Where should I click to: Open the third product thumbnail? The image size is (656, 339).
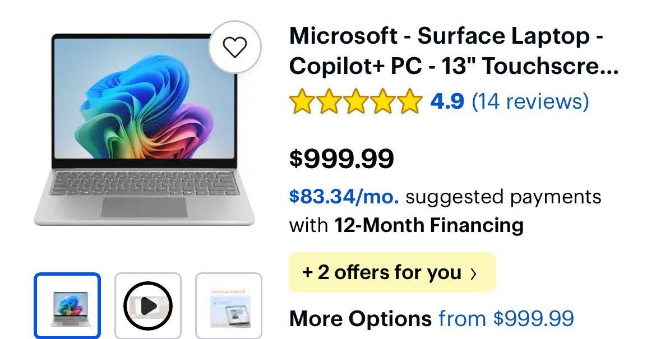pos(229,306)
